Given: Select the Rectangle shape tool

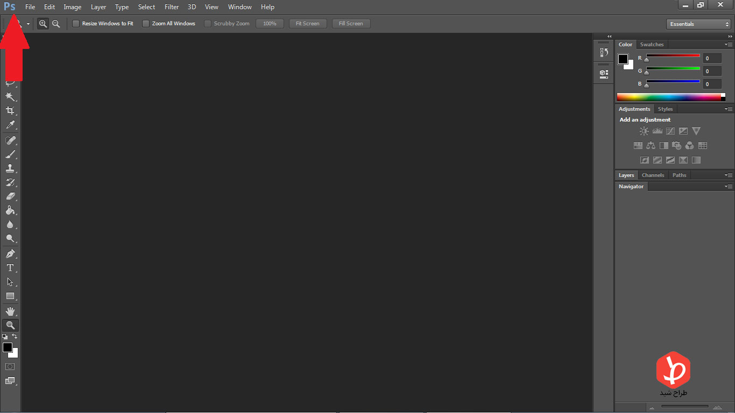Looking at the screenshot, I should (x=10, y=296).
